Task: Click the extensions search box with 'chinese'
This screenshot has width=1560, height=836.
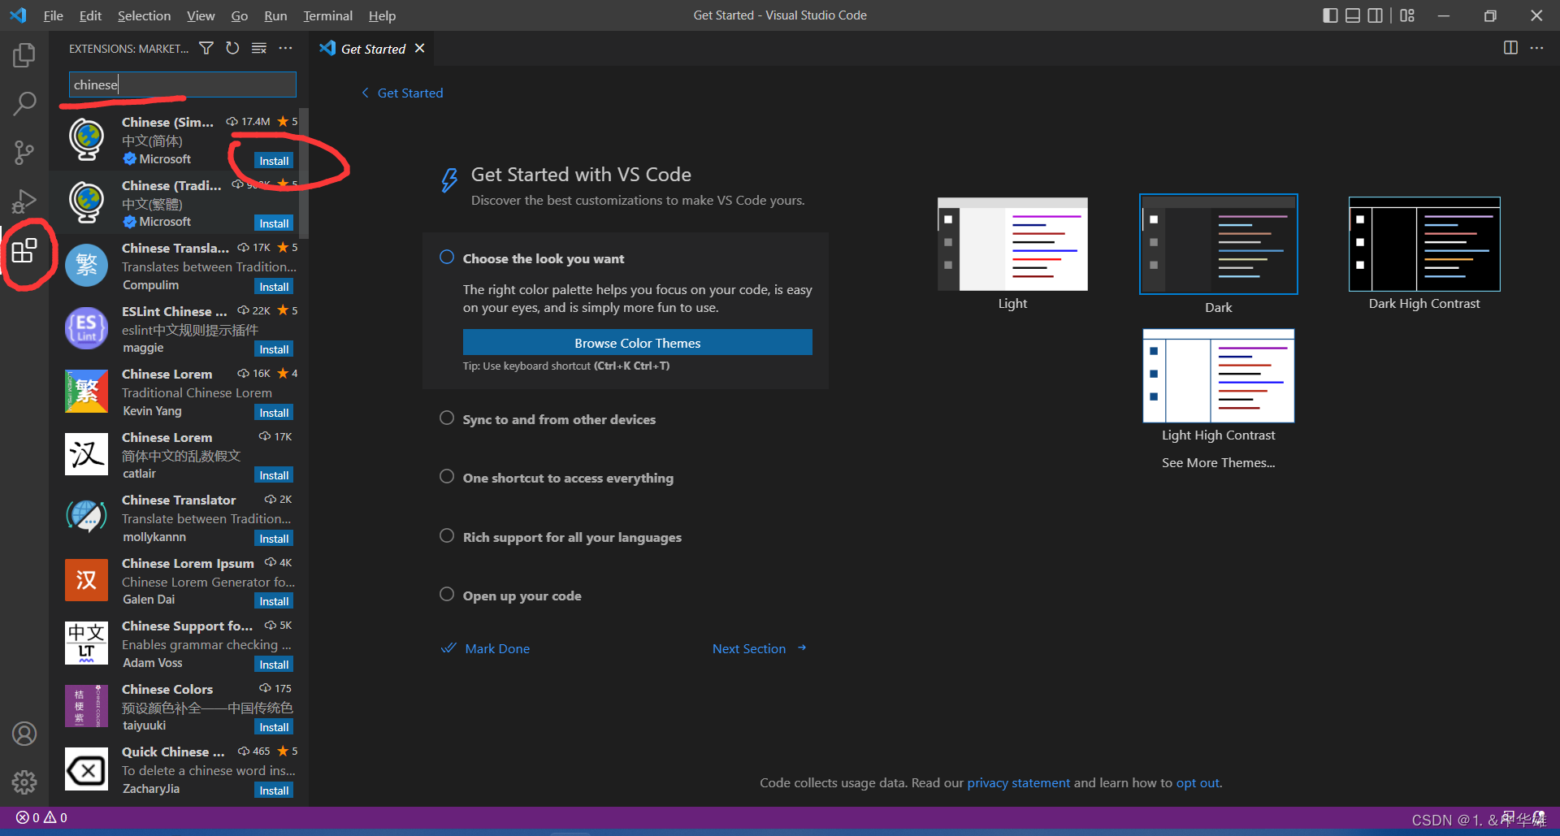Action: 183,84
